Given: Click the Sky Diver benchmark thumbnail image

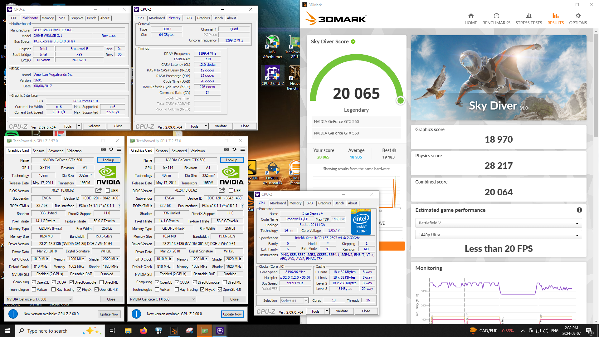Looking at the screenshot, I should (x=499, y=78).
